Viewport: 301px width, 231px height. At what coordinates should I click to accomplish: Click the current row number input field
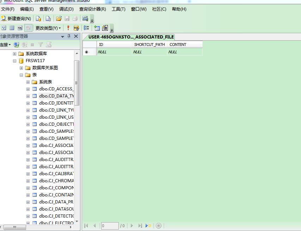click(110, 226)
